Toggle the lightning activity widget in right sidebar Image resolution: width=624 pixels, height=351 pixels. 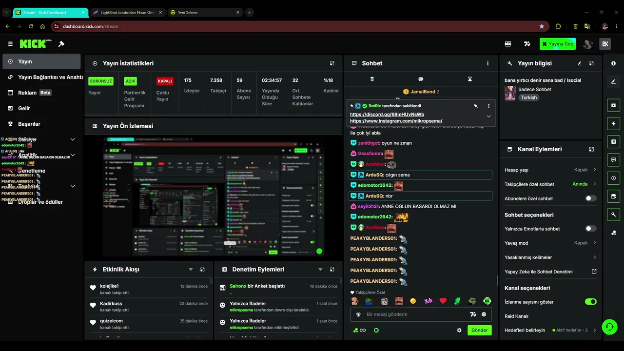[613, 123]
